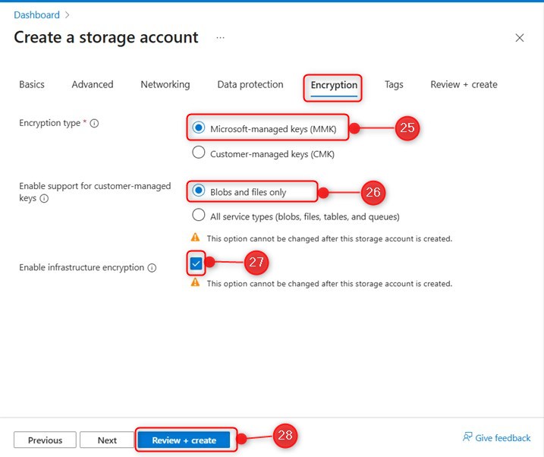Choose Blobs and files only option
This screenshot has height=457, width=544.
[199, 192]
